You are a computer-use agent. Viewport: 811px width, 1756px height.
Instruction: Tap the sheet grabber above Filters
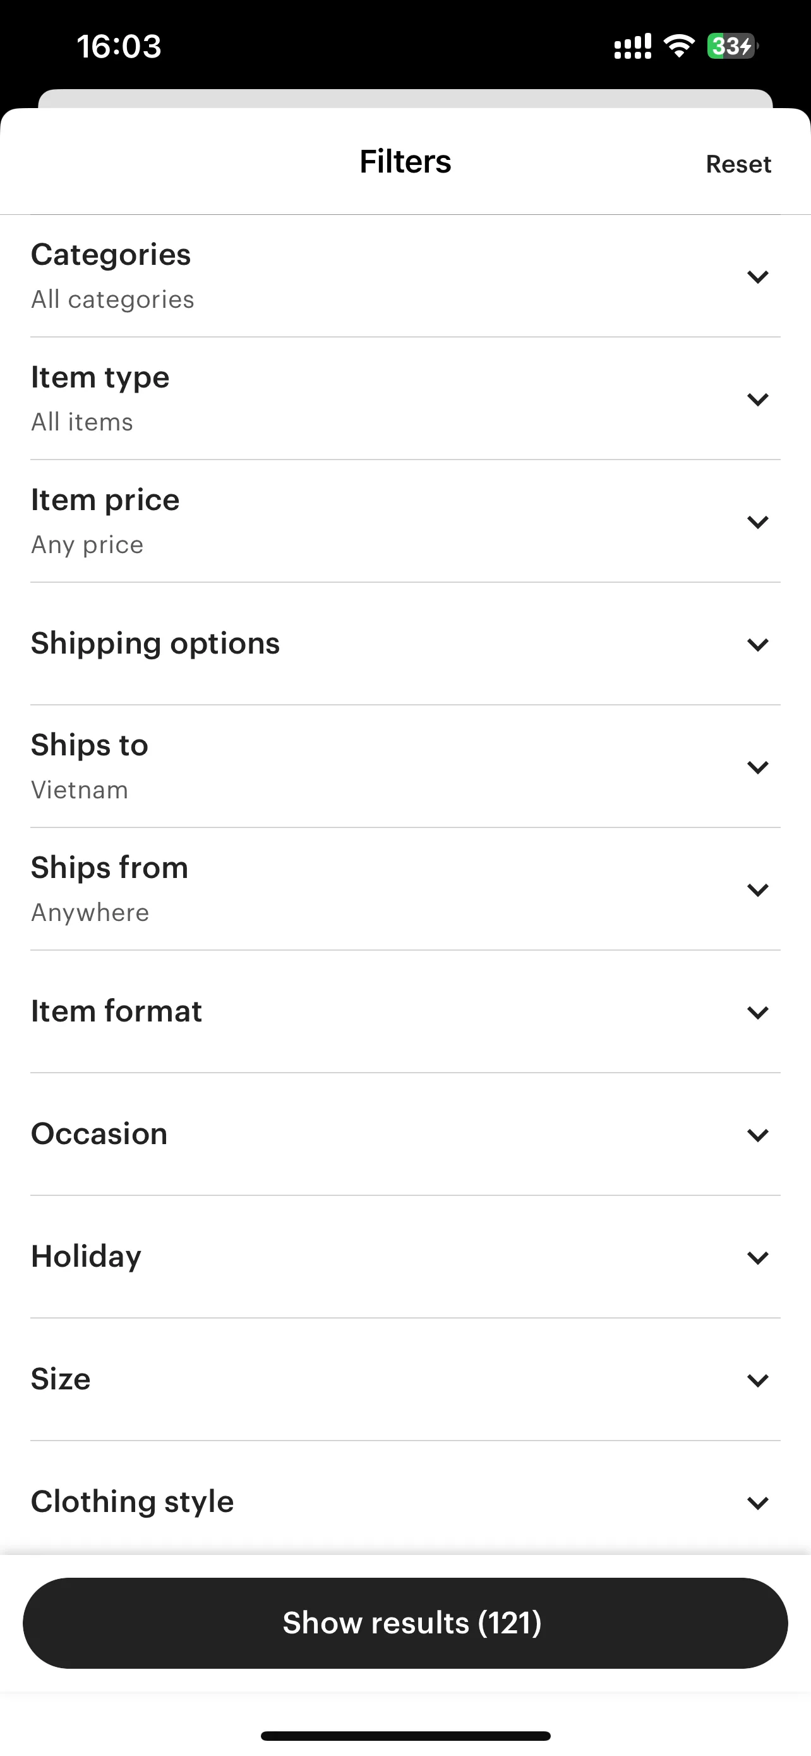coord(405,99)
